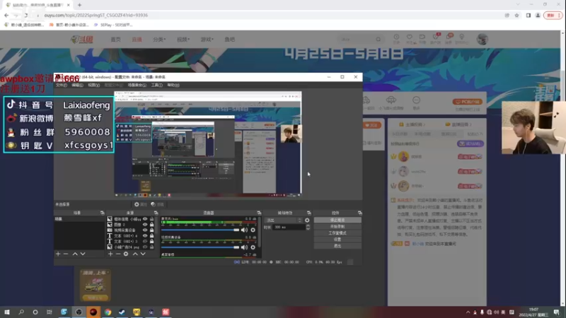Click the search magnifier in Douyu header
Image resolution: width=566 pixels, height=318 pixels.
click(x=378, y=40)
